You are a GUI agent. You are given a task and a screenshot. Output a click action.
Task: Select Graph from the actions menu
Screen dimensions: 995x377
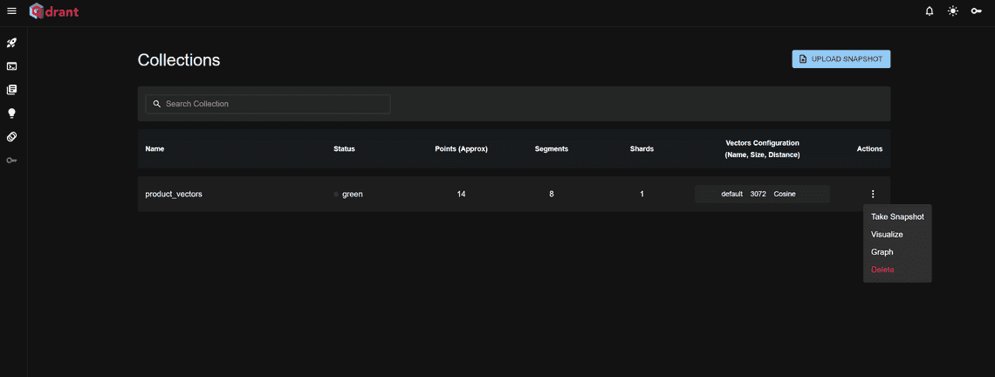tap(882, 252)
